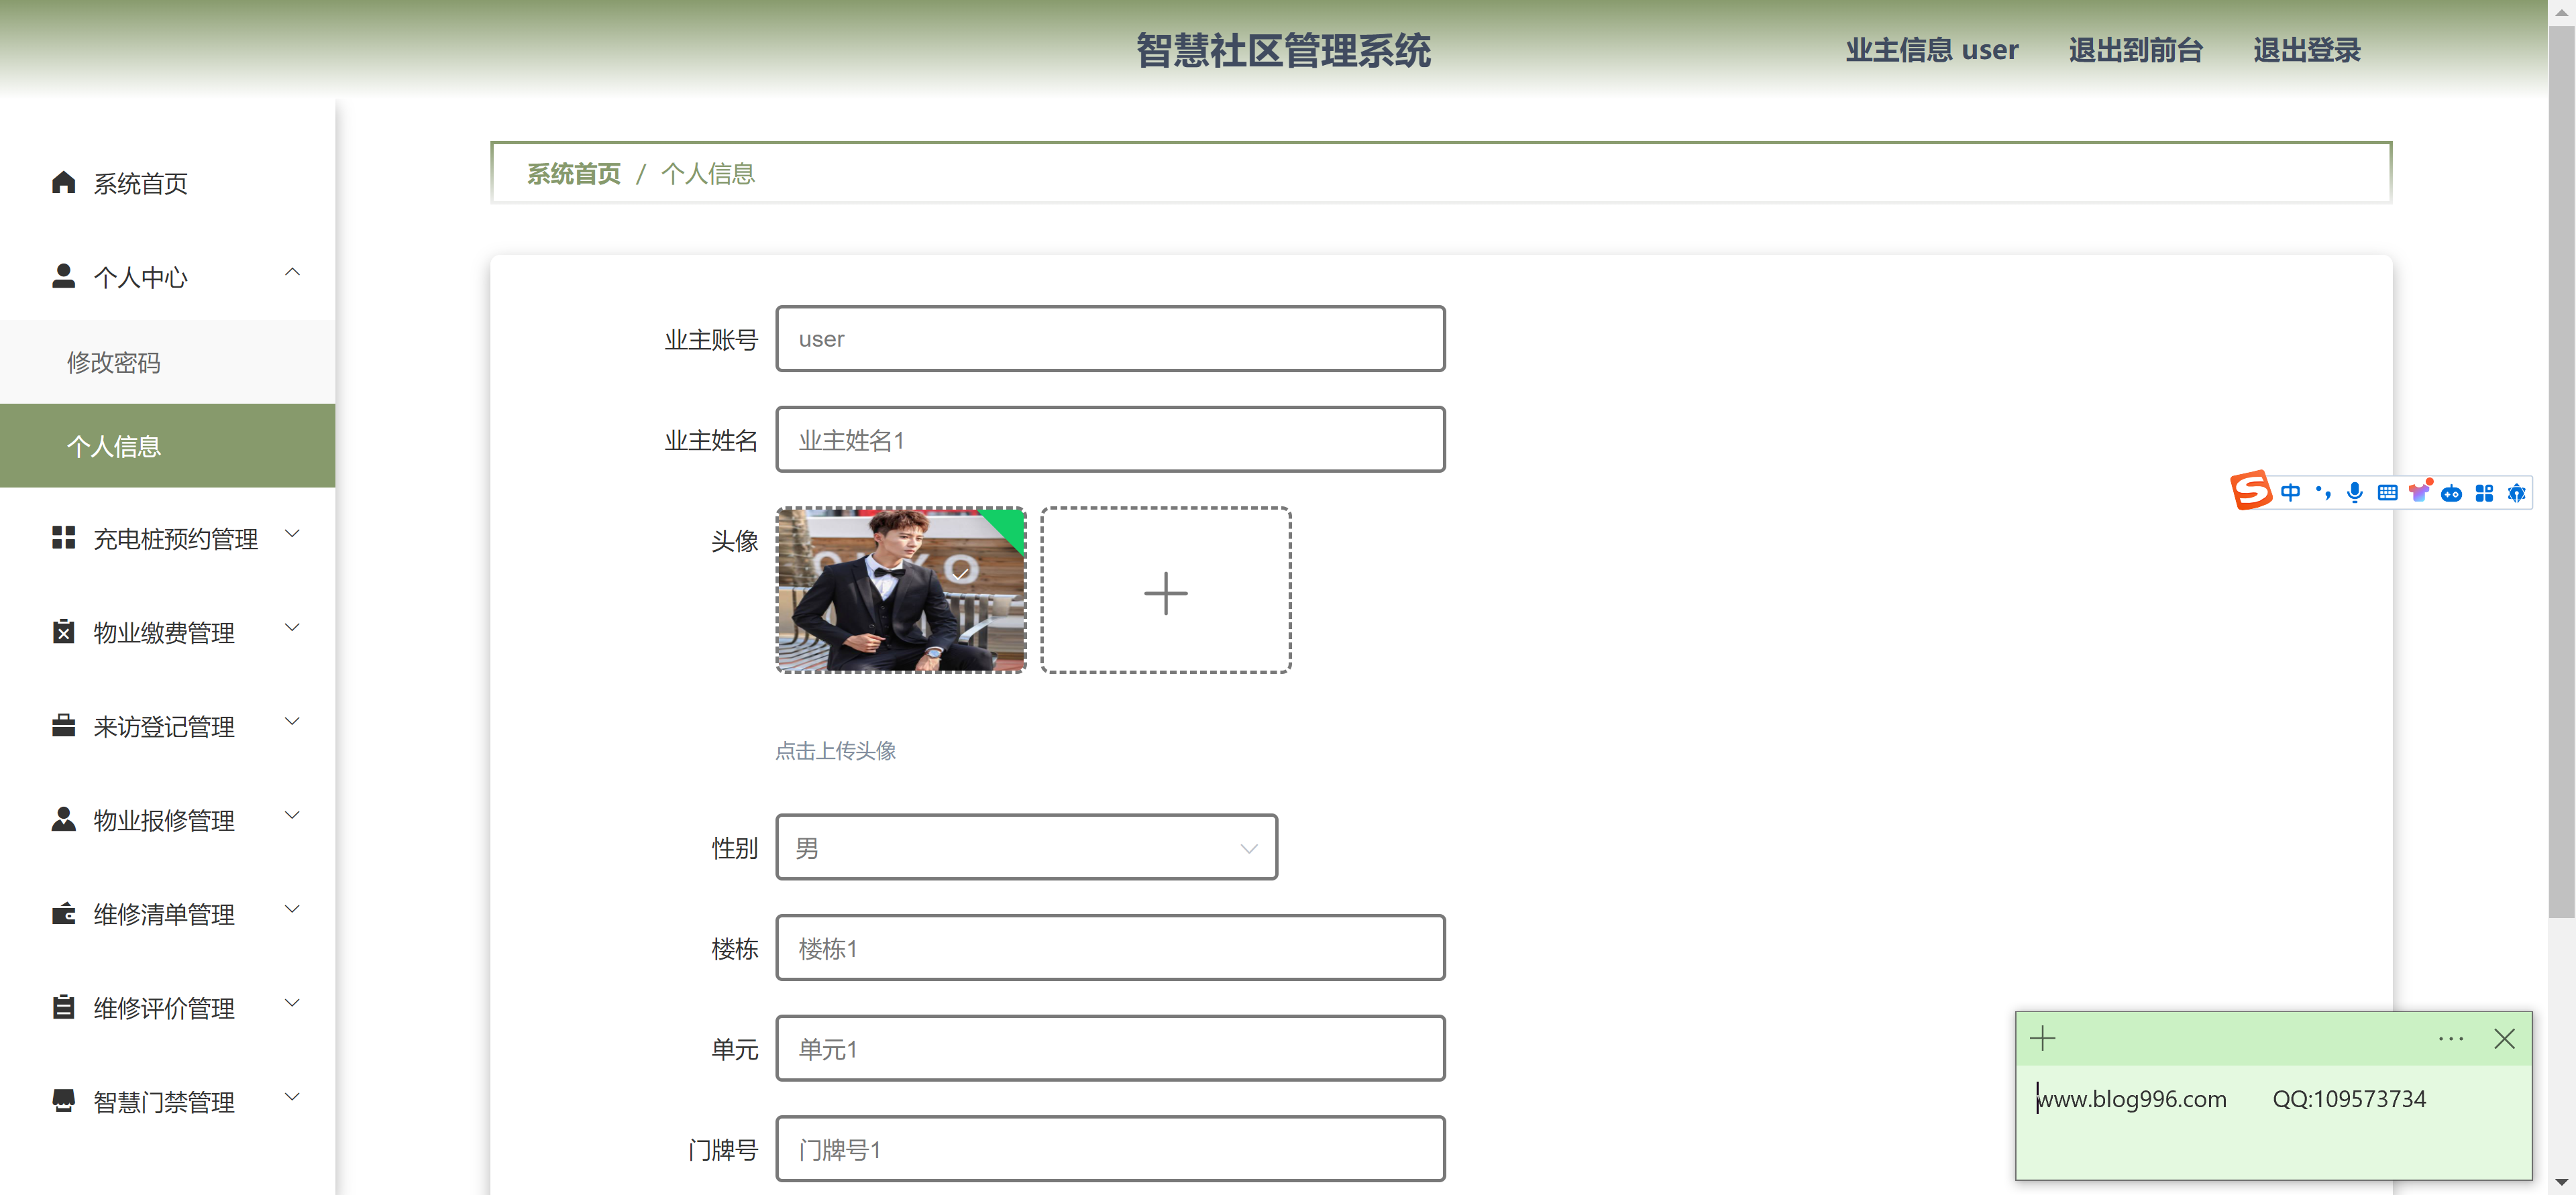Image resolution: width=2576 pixels, height=1195 pixels.
Task: Open Sogou voice input microphone icon
Action: point(2355,492)
